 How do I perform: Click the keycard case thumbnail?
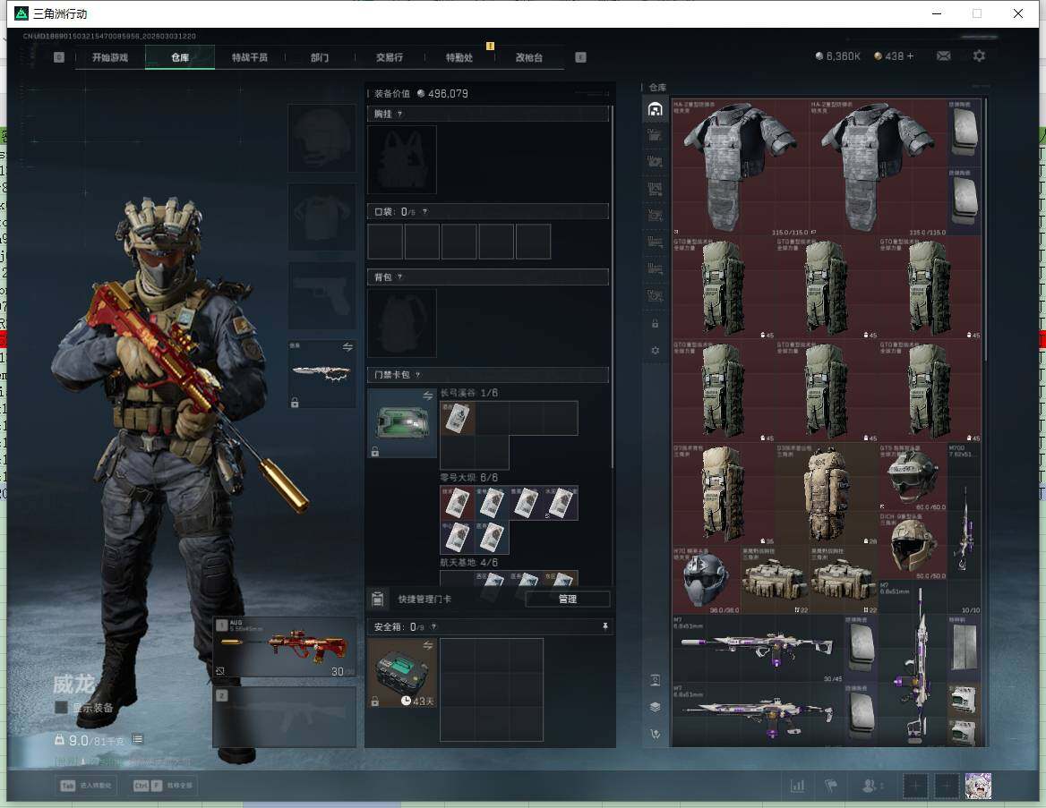point(402,422)
